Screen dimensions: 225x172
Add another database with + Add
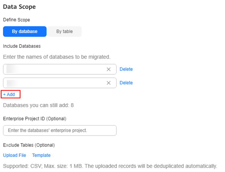(9, 95)
